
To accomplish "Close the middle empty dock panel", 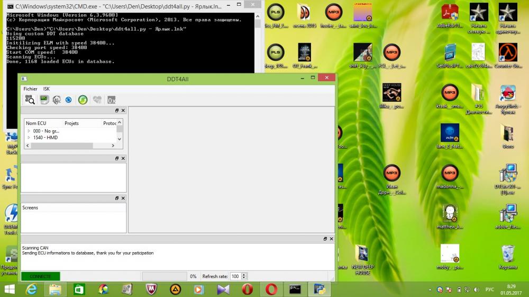I will coord(123,158).
